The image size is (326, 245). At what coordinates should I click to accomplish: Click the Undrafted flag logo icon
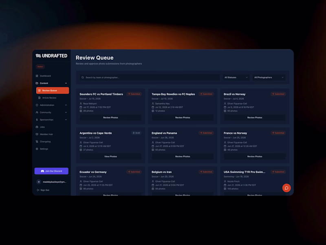coord(38,56)
